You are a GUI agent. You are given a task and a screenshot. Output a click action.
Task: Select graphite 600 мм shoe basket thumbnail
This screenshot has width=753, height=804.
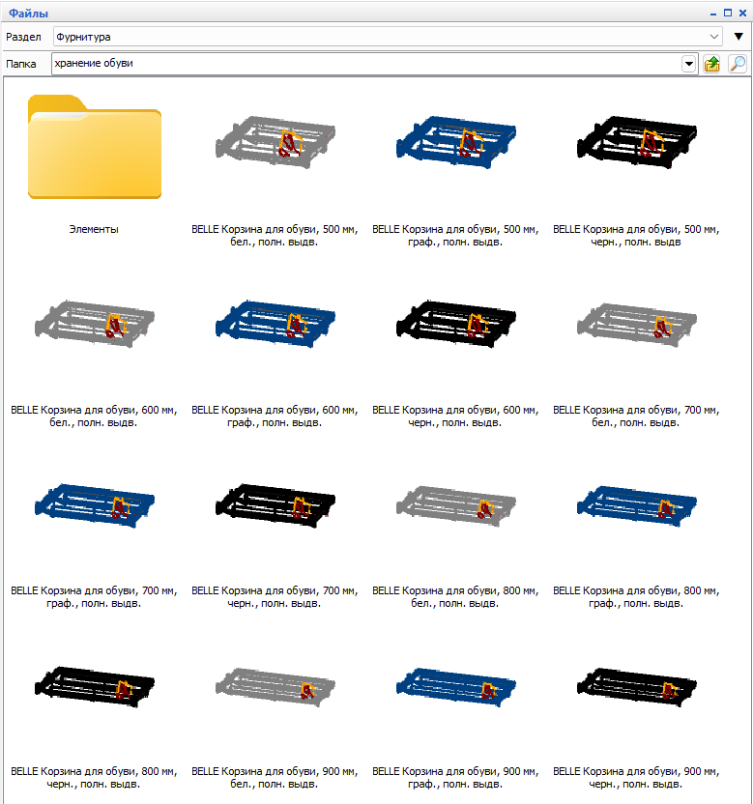coord(275,324)
